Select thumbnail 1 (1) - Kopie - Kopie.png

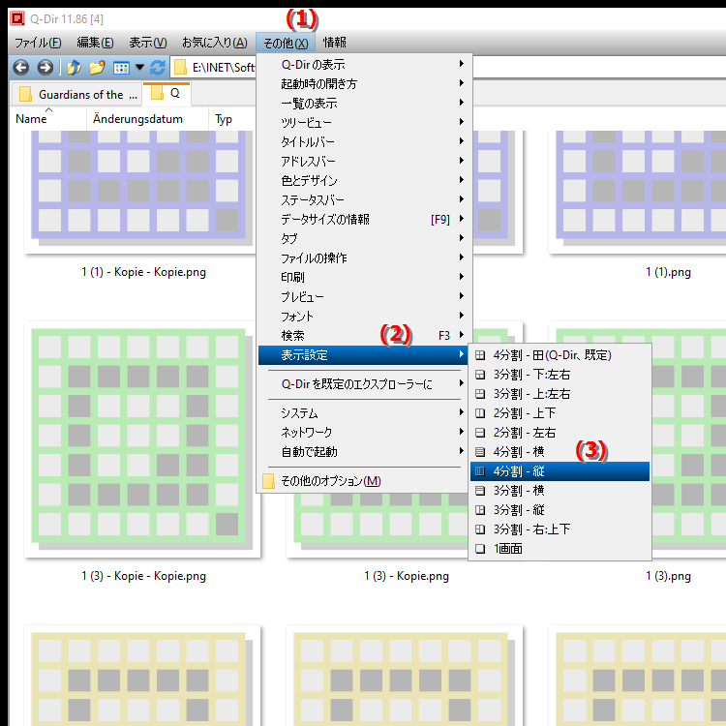tap(141, 192)
